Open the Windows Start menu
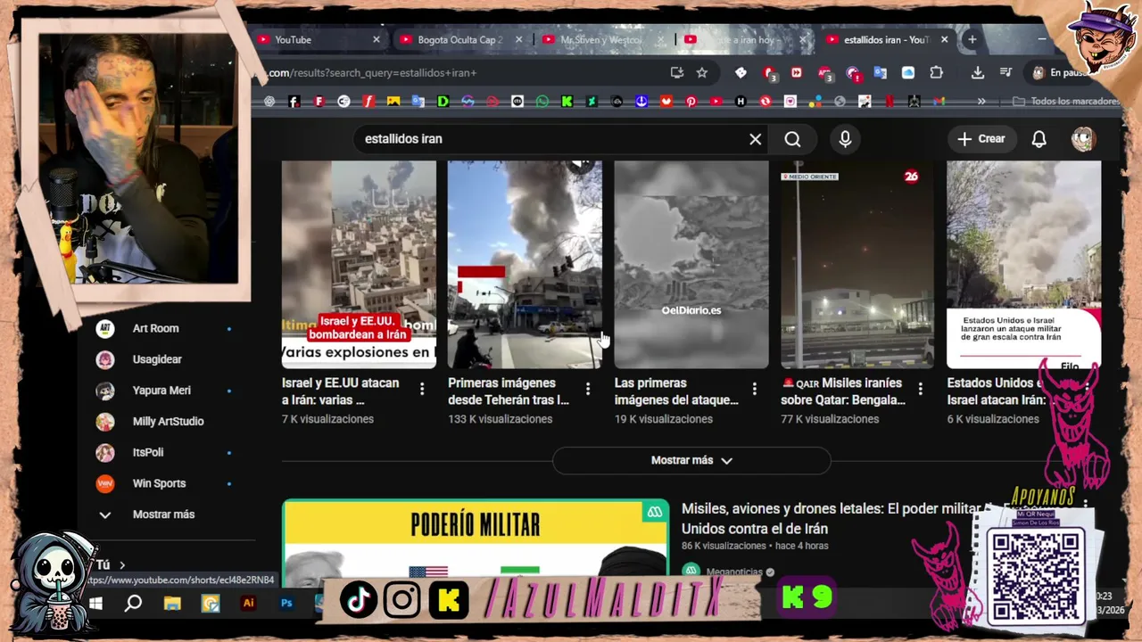 [x=95, y=604]
